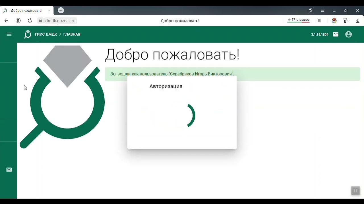Click the Yandex home icon in toolbar
The image size is (364, 204).
pos(18,21)
